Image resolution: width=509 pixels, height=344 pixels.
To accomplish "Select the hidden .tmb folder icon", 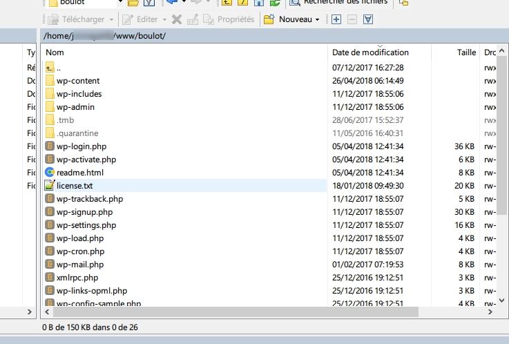I will pyautogui.click(x=50, y=120).
